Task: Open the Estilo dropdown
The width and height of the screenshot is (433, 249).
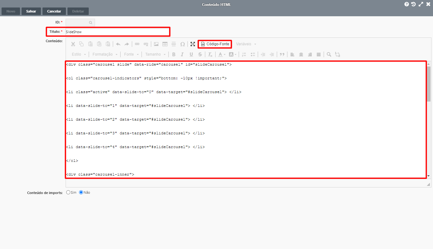Action: point(79,54)
